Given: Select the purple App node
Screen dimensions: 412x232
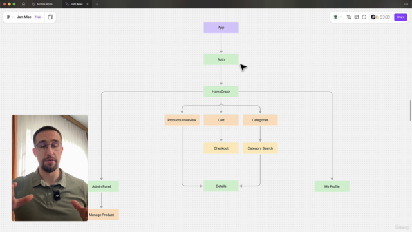Looking at the screenshot, I should click(221, 27).
